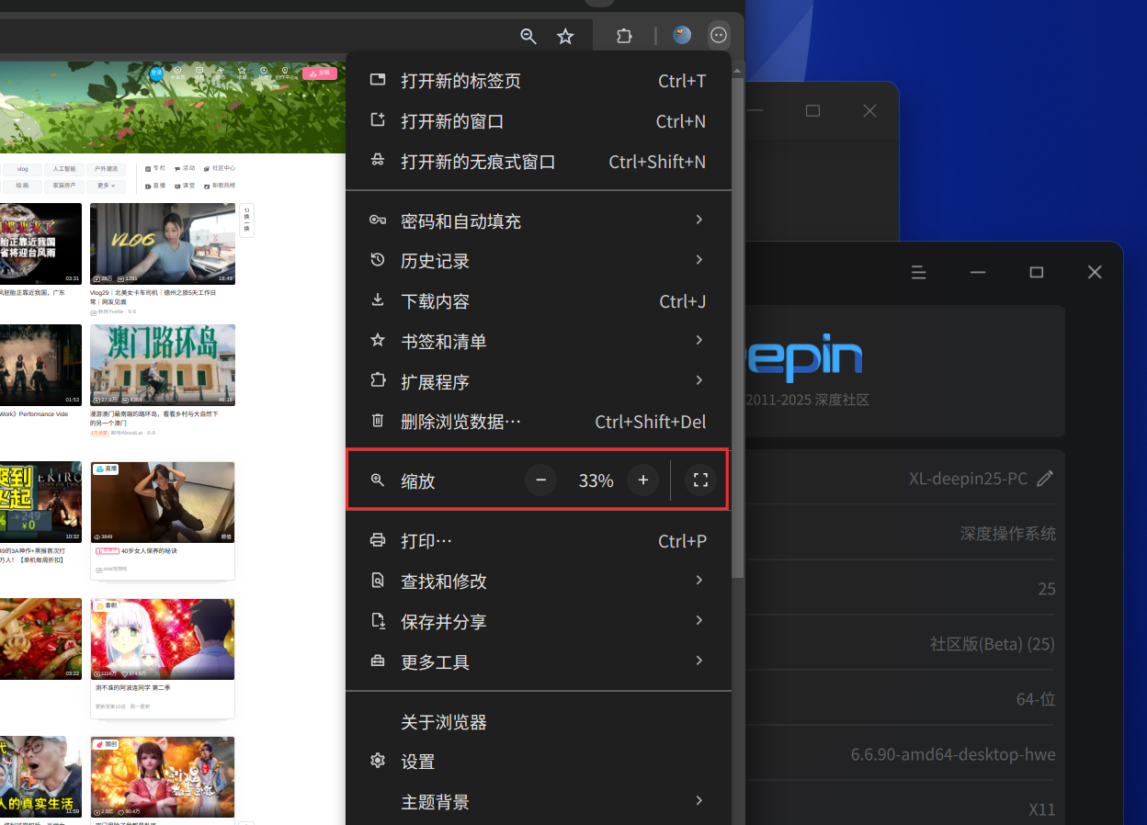Expand the 书签和清单 submenu
Viewport: 1147px width, 825px height.
539,342
